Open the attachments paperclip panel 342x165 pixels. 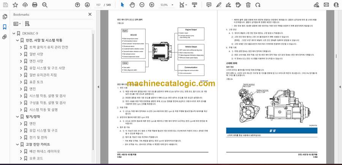5,37
